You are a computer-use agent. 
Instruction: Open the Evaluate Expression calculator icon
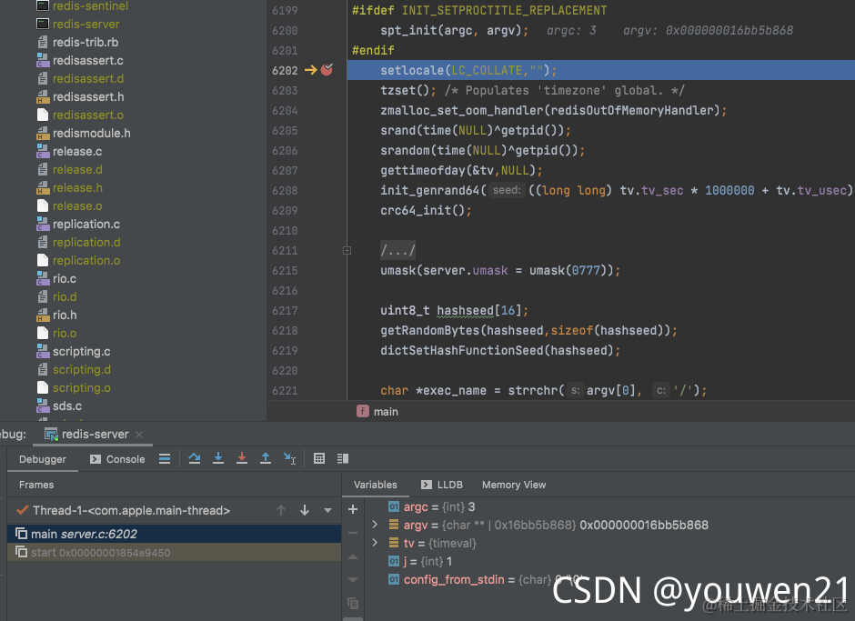[319, 458]
